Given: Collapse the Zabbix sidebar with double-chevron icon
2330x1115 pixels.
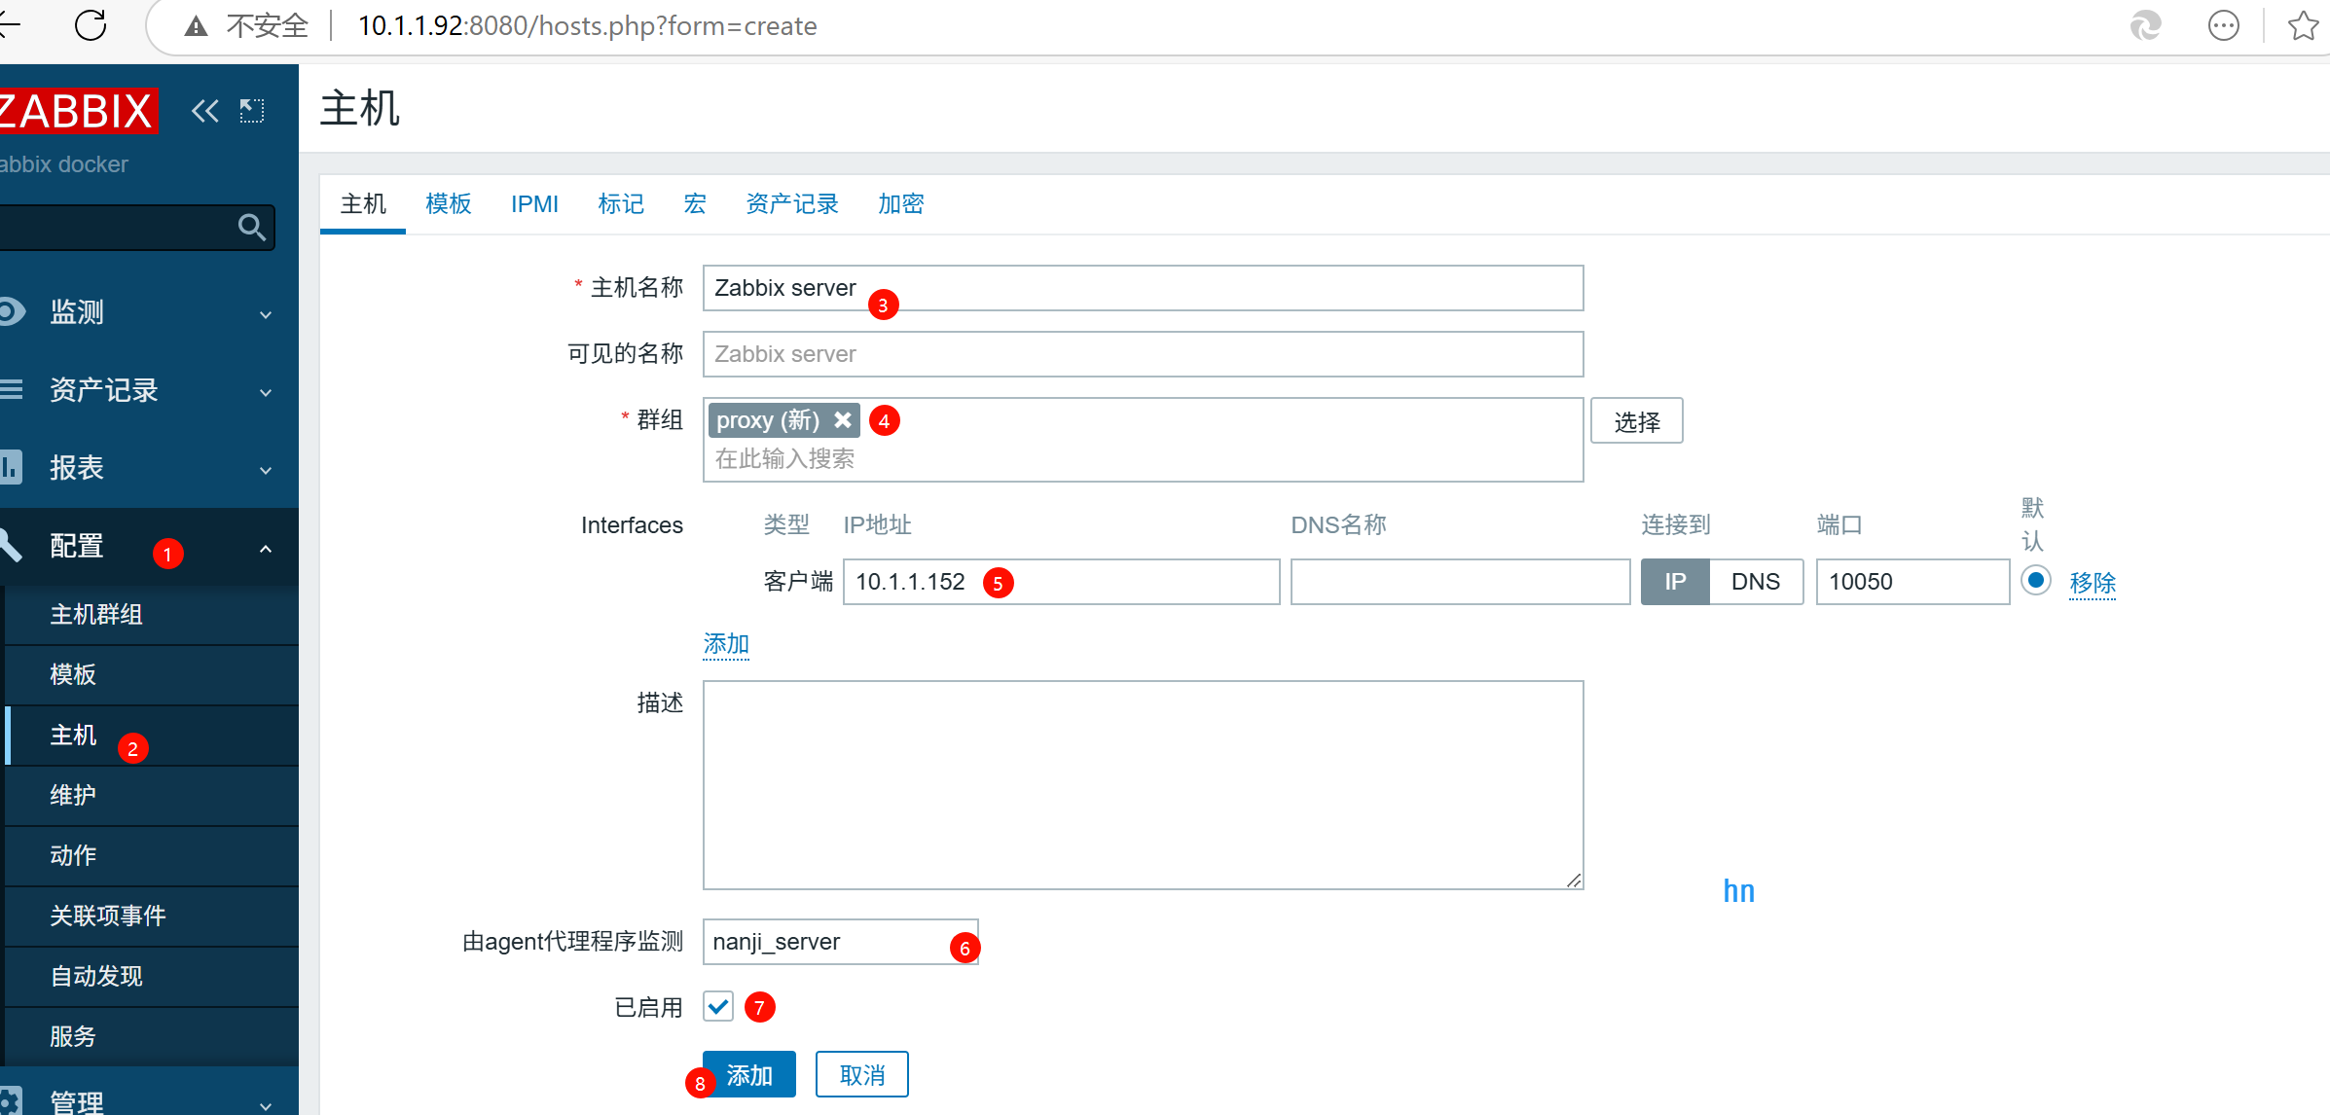Looking at the screenshot, I should [204, 111].
